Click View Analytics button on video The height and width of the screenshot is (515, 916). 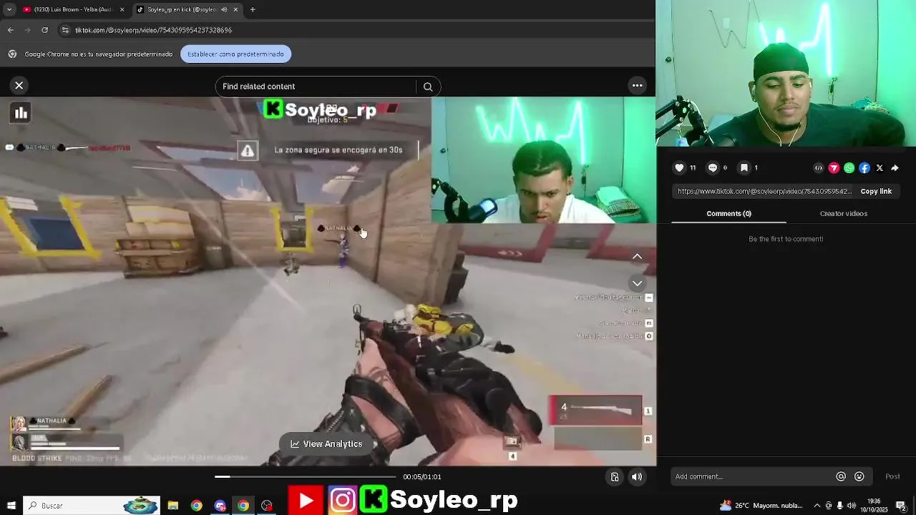pyautogui.click(x=326, y=443)
